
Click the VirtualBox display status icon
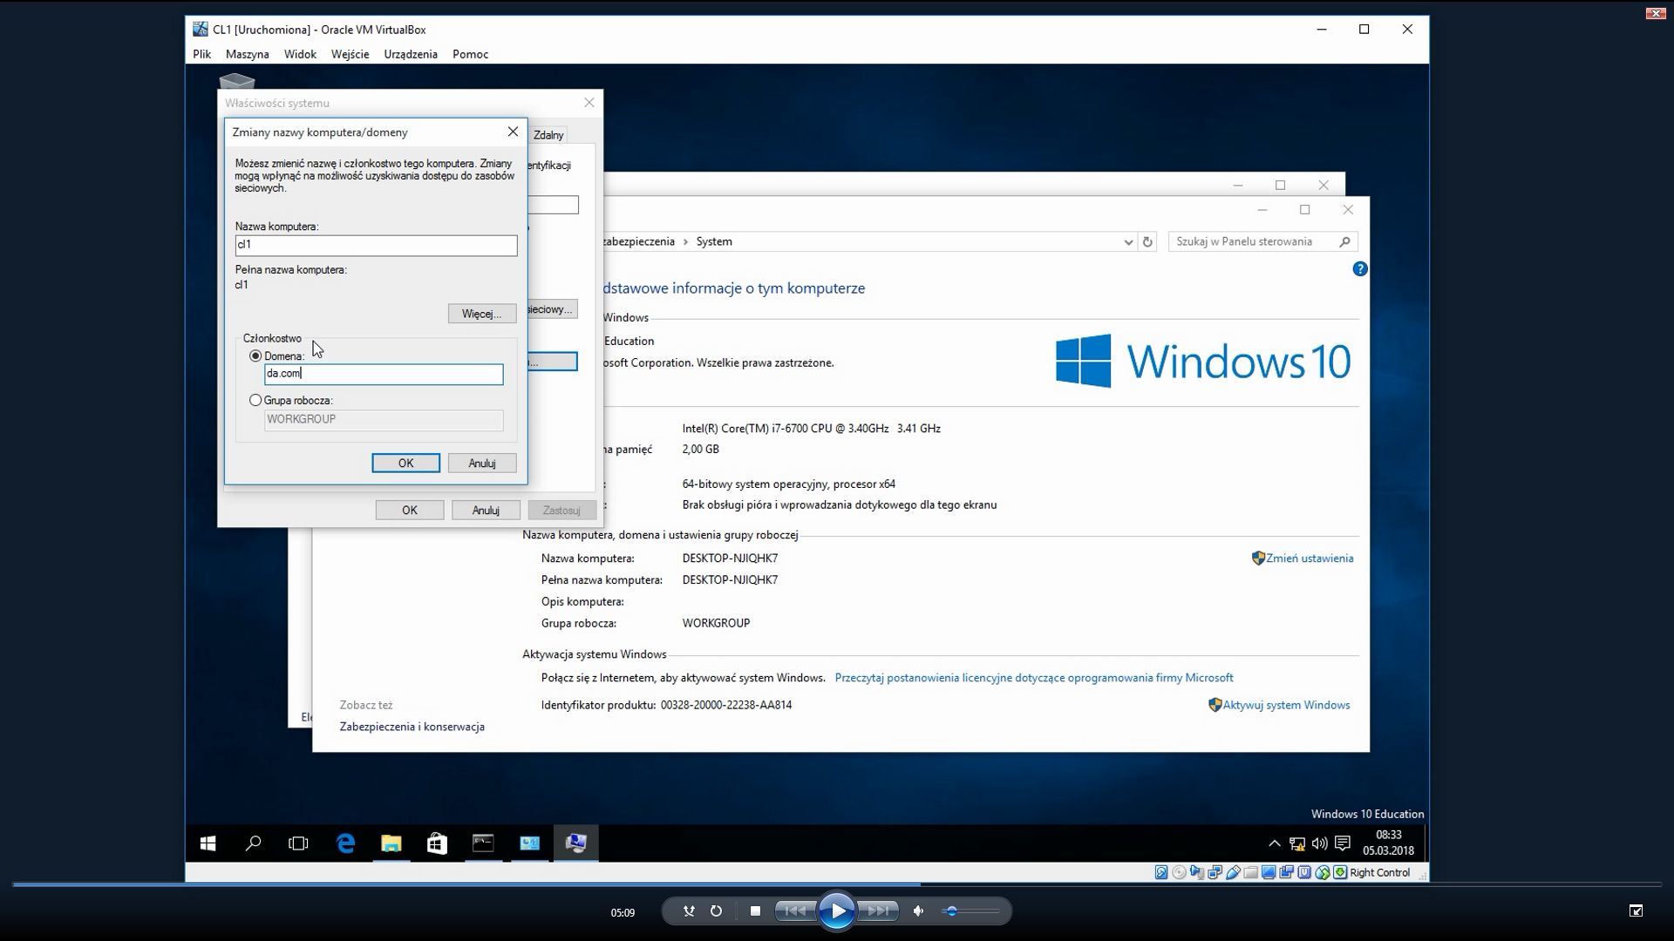[1269, 872]
